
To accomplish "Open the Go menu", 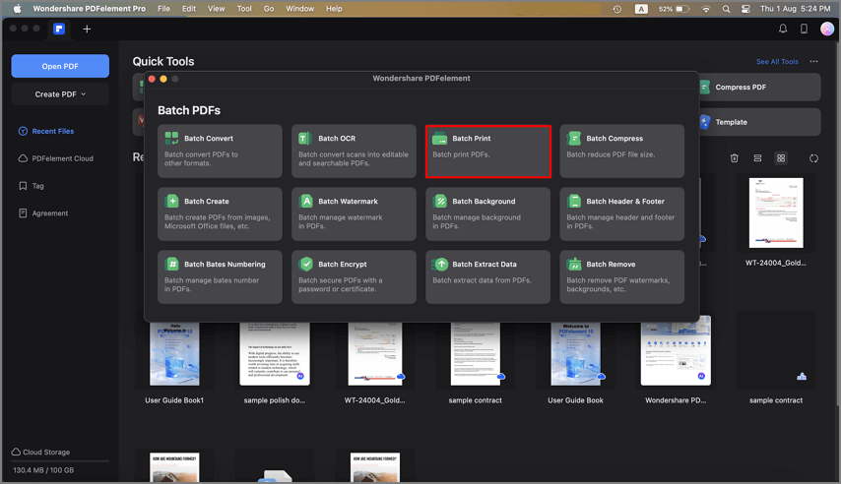I will tap(269, 9).
